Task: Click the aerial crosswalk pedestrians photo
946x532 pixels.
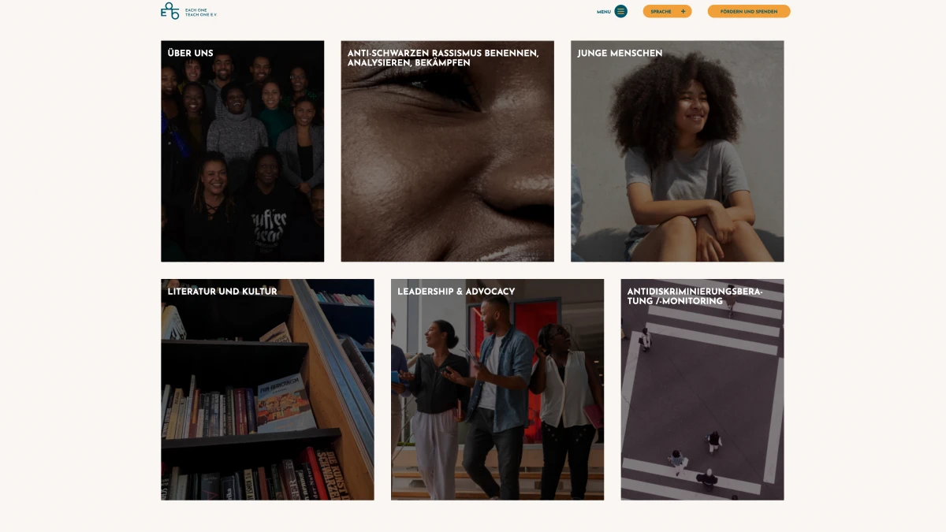Action: 702,389
